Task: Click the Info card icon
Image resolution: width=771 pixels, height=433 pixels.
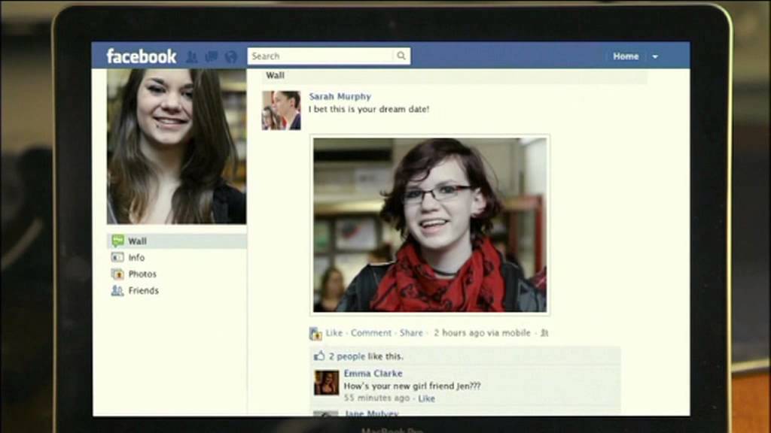Action: click(117, 257)
